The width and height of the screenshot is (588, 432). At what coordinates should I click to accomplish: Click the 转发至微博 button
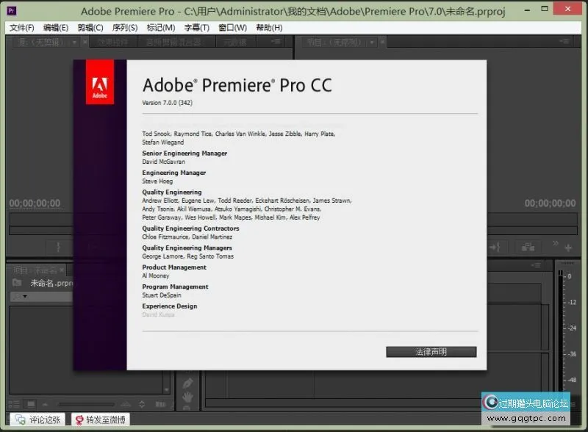tap(99, 420)
